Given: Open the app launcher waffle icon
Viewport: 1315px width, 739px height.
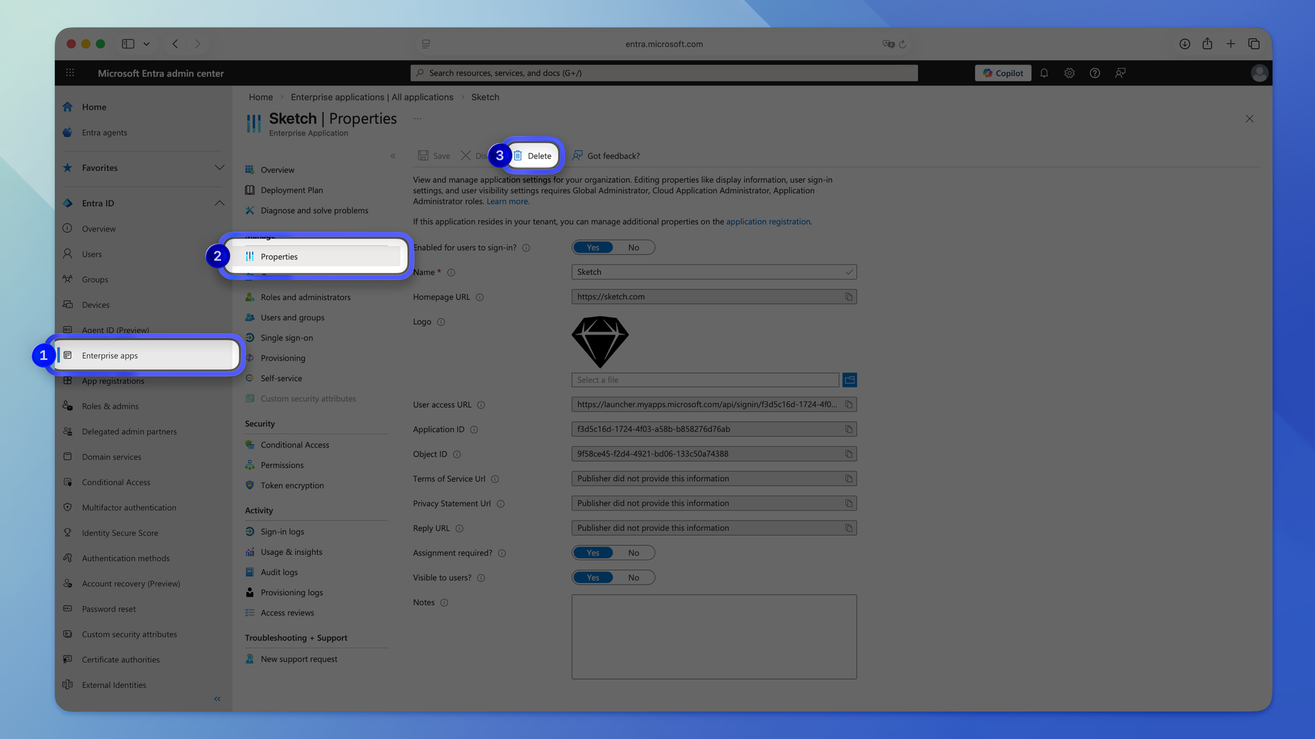Looking at the screenshot, I should click(70, 73).
